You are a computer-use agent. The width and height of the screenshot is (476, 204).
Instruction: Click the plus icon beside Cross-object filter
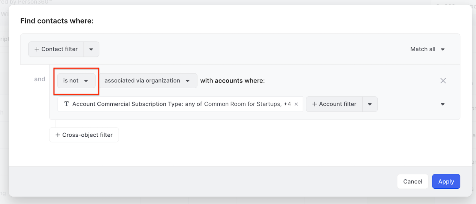tap(58, 135)
